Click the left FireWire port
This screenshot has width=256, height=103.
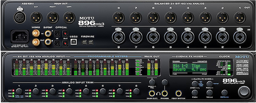[84, 42]
